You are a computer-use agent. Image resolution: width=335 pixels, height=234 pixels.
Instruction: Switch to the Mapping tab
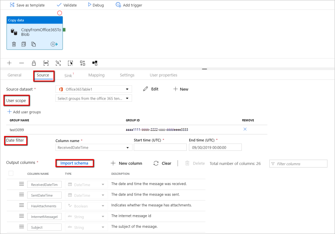[x=96, y=75]
